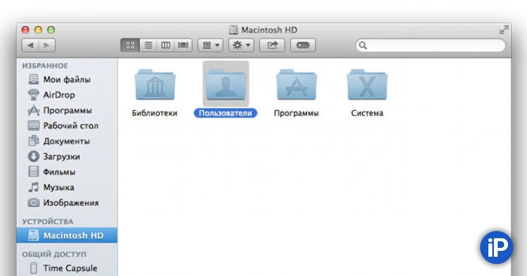Click the Библиотеки folder label
Screen dimensions: 527x276
[x=155, y=113]
